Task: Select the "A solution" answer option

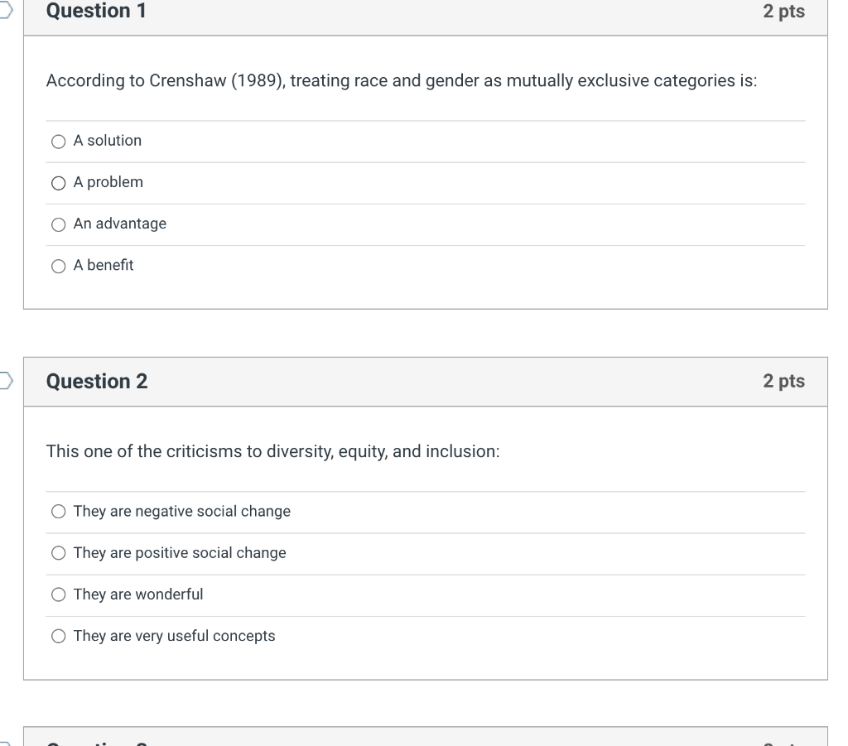Action: [x=58, y=141]
